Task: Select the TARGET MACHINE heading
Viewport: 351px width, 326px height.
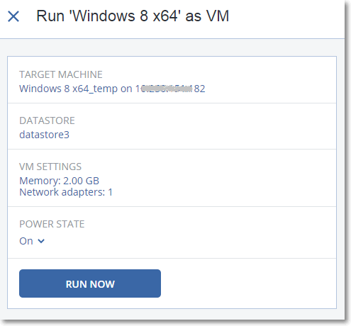Action: (x=61, y=74)
